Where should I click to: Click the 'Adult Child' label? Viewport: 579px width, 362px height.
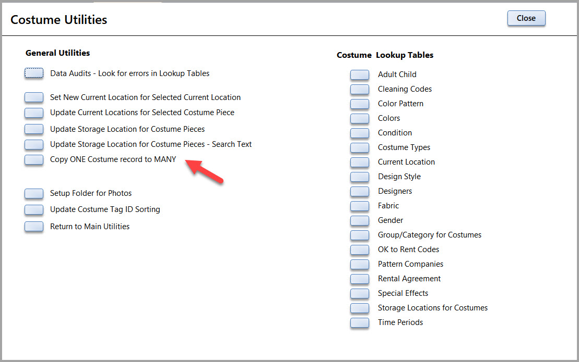(397, 74)
